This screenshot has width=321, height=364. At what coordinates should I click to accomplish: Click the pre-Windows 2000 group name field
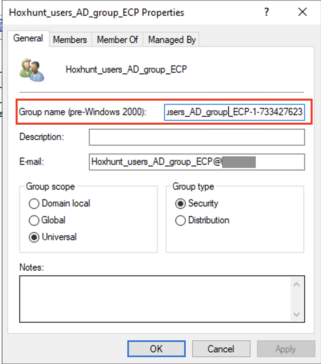(234, 112)
